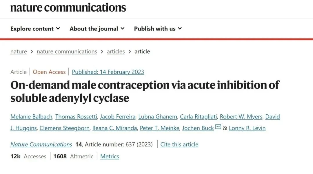Open the article Metrics page
Image resolution: width=313 pixels, height=174 pixels.
(110, 156)
